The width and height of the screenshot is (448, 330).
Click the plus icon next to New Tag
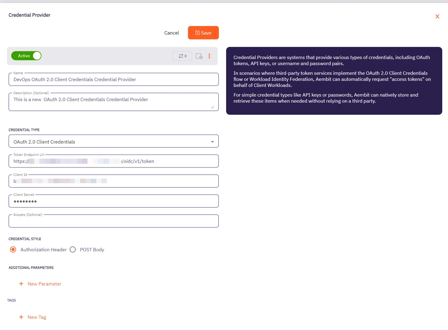tap(21, 317)
